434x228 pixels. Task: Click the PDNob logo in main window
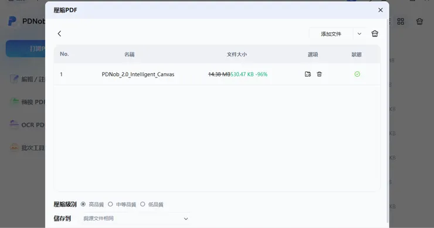(12, 21)
